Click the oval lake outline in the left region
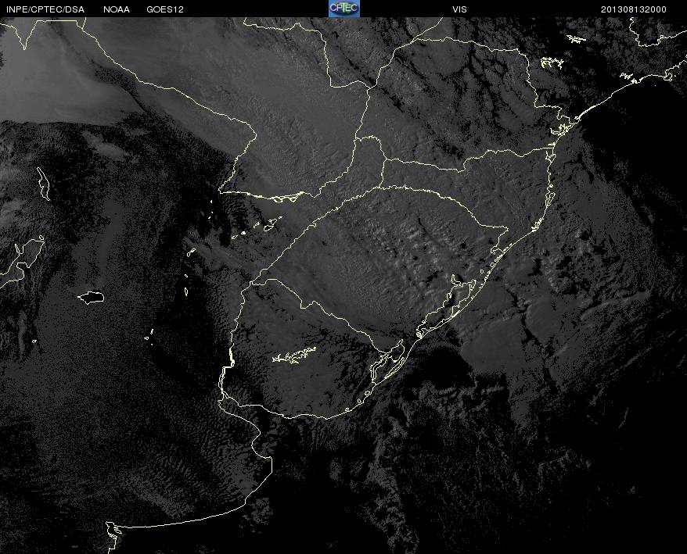The width and height of the screenshot is (687, 554). click(91, 297)
